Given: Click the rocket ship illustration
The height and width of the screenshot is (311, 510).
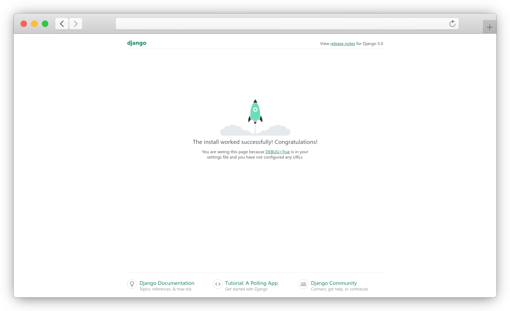Looking at the screenshot, I should pyautogui.click(x=255, y=112).
